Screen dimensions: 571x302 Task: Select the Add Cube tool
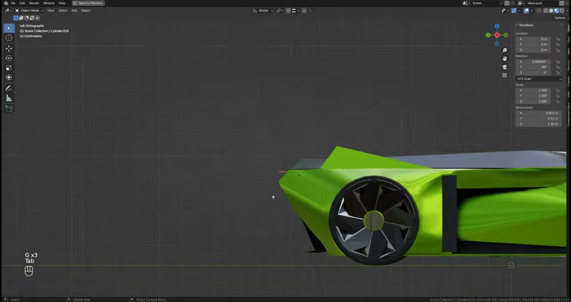[8, 109]
